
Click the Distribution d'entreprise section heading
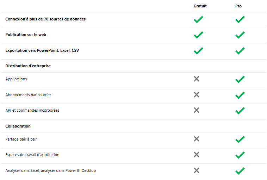(28, 66)
